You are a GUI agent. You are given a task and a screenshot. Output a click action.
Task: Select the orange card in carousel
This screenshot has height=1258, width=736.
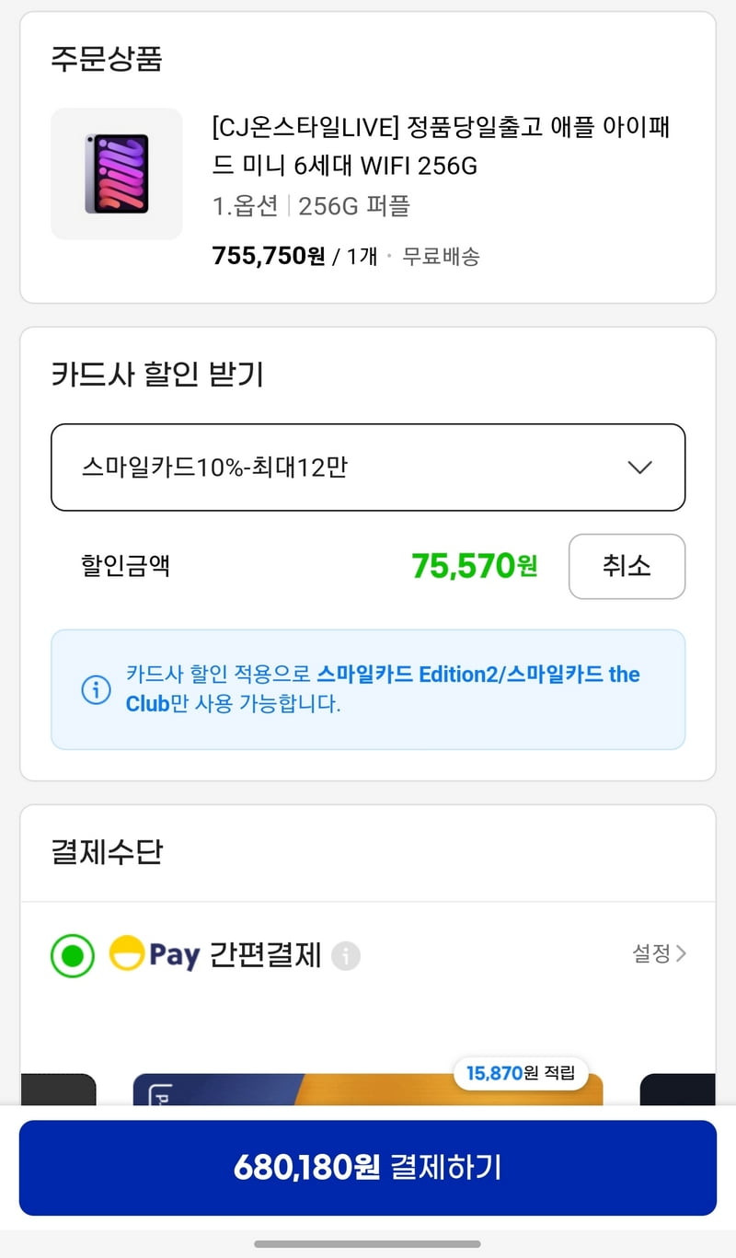click(x=368, y=1089)
